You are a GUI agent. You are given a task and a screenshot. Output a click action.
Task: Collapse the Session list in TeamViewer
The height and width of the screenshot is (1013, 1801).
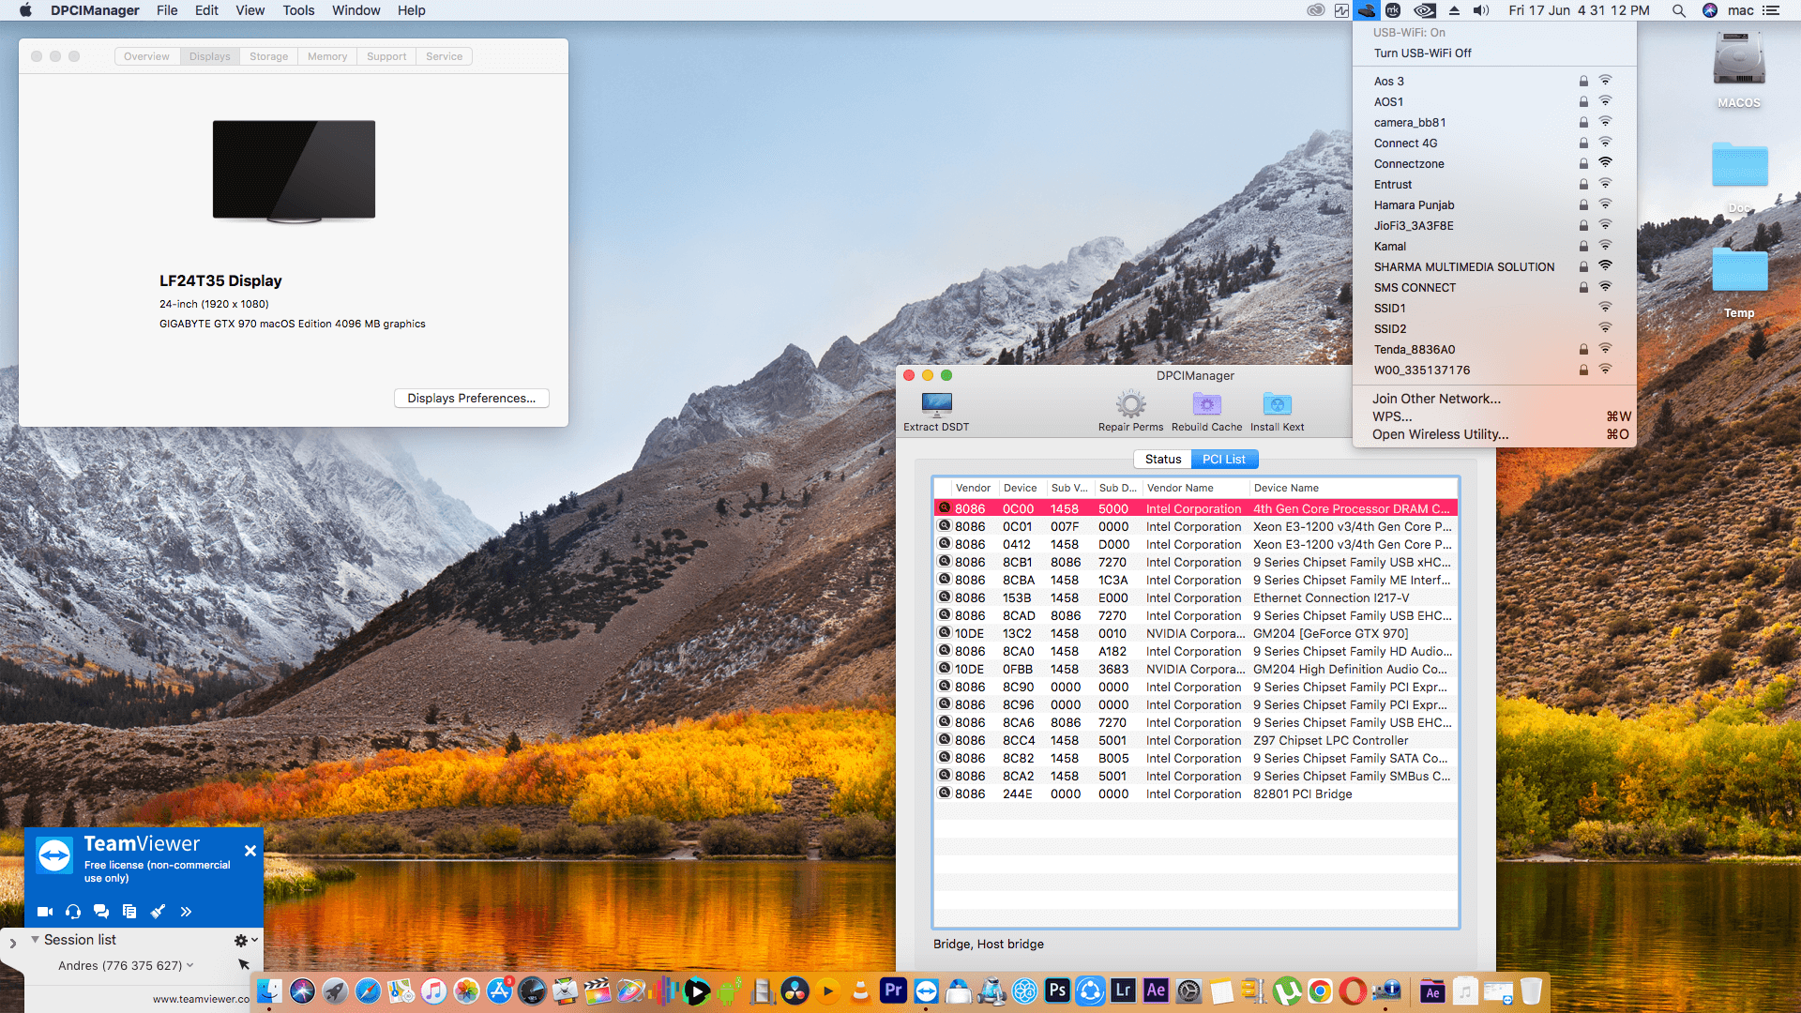pos(35,939)
